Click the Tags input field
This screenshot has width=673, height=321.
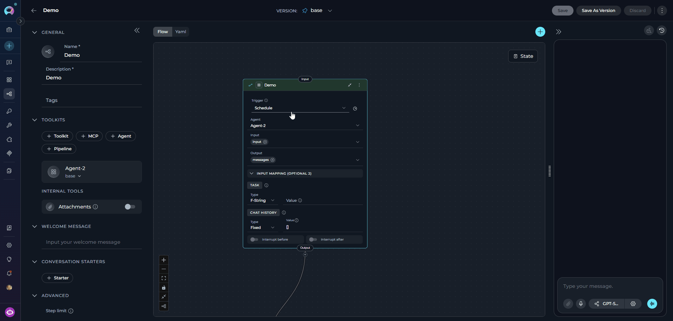[x=92, y=100]
